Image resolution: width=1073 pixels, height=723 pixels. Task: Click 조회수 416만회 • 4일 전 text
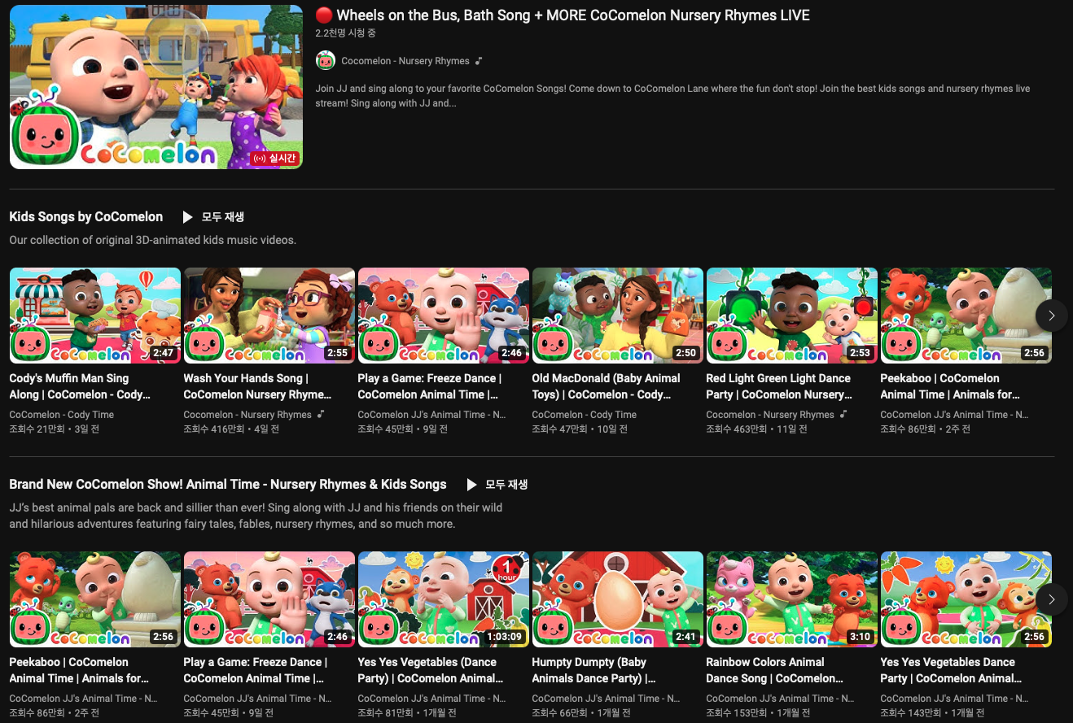(231, 429)
